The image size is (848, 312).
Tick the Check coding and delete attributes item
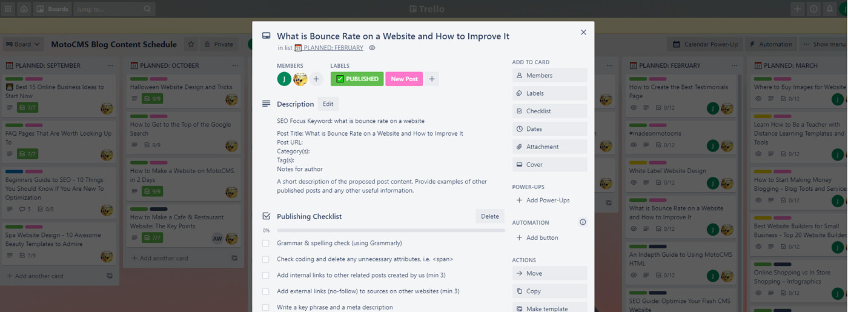point(266,259)
